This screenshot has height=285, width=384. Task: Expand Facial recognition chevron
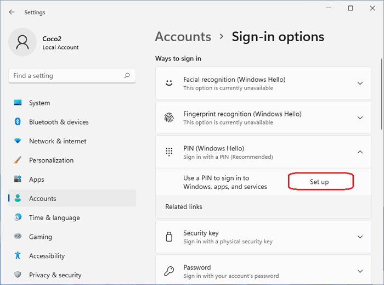point(360,83)
